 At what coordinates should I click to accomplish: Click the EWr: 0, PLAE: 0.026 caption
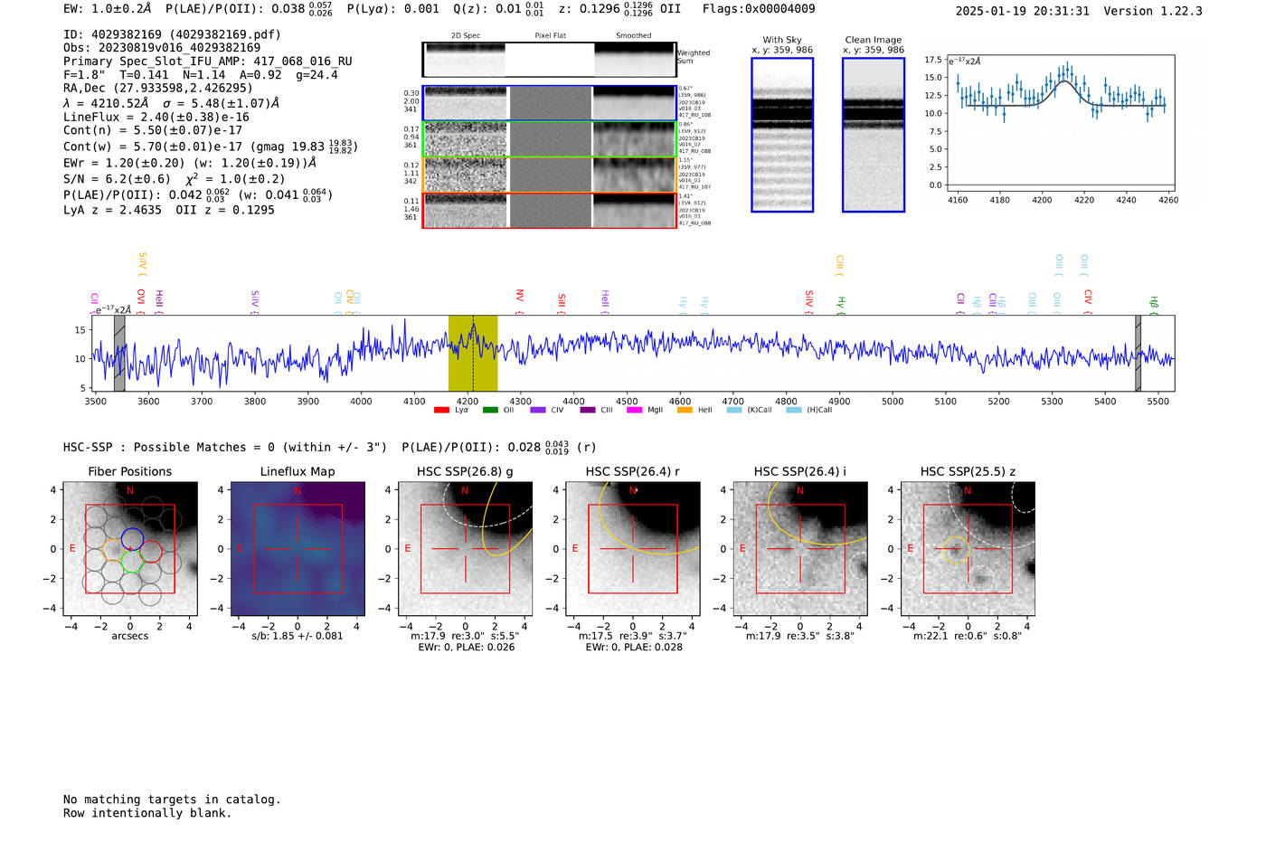tap(466, 648)
